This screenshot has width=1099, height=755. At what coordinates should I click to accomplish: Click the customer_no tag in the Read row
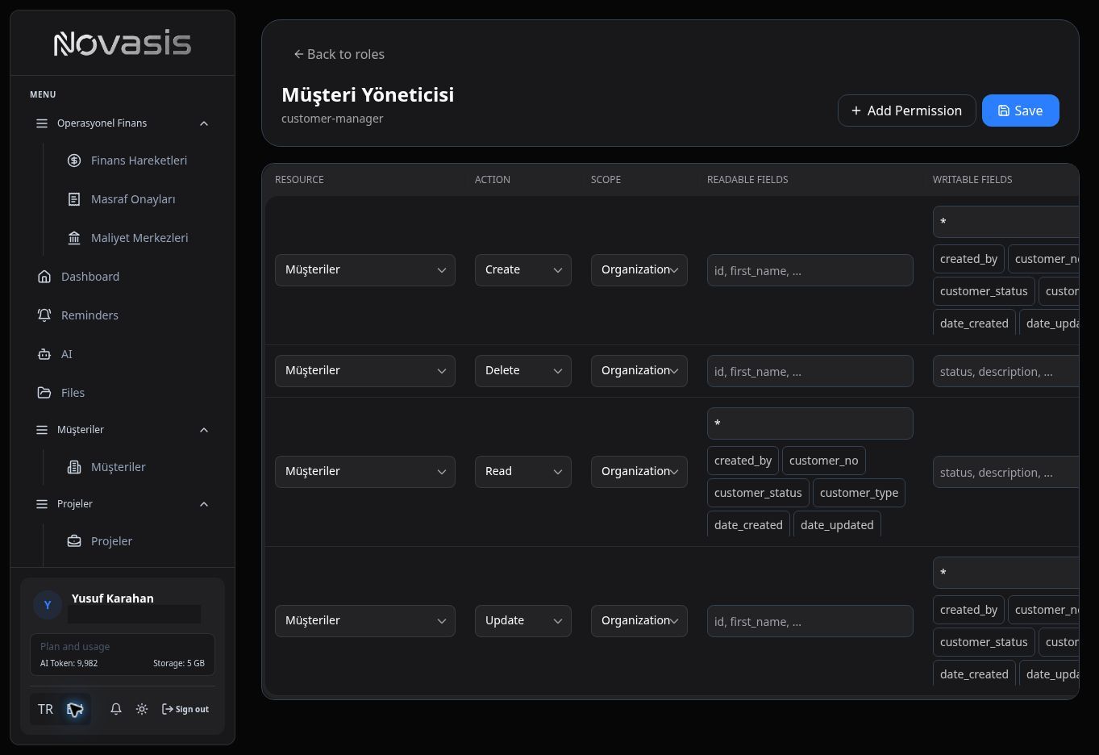(824, 461)
